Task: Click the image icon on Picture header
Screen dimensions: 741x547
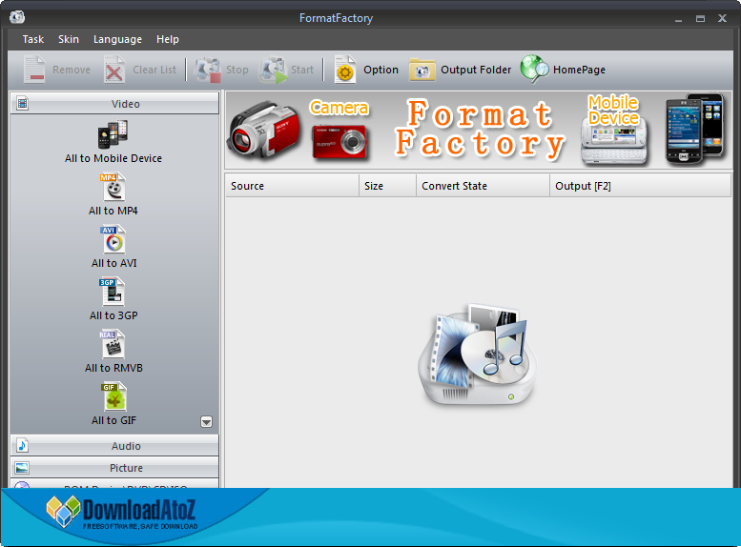Action: click(22, 468)
